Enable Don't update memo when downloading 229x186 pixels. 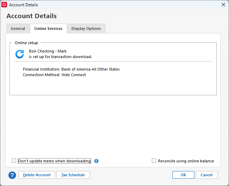click(14, 161)
